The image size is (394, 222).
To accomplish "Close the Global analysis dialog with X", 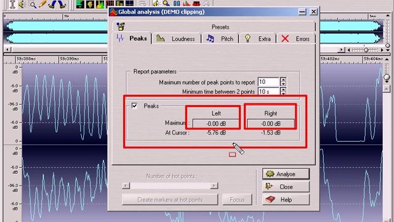I will pos(313,12).
